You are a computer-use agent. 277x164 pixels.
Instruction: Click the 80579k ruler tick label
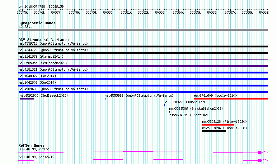[91, 12]
